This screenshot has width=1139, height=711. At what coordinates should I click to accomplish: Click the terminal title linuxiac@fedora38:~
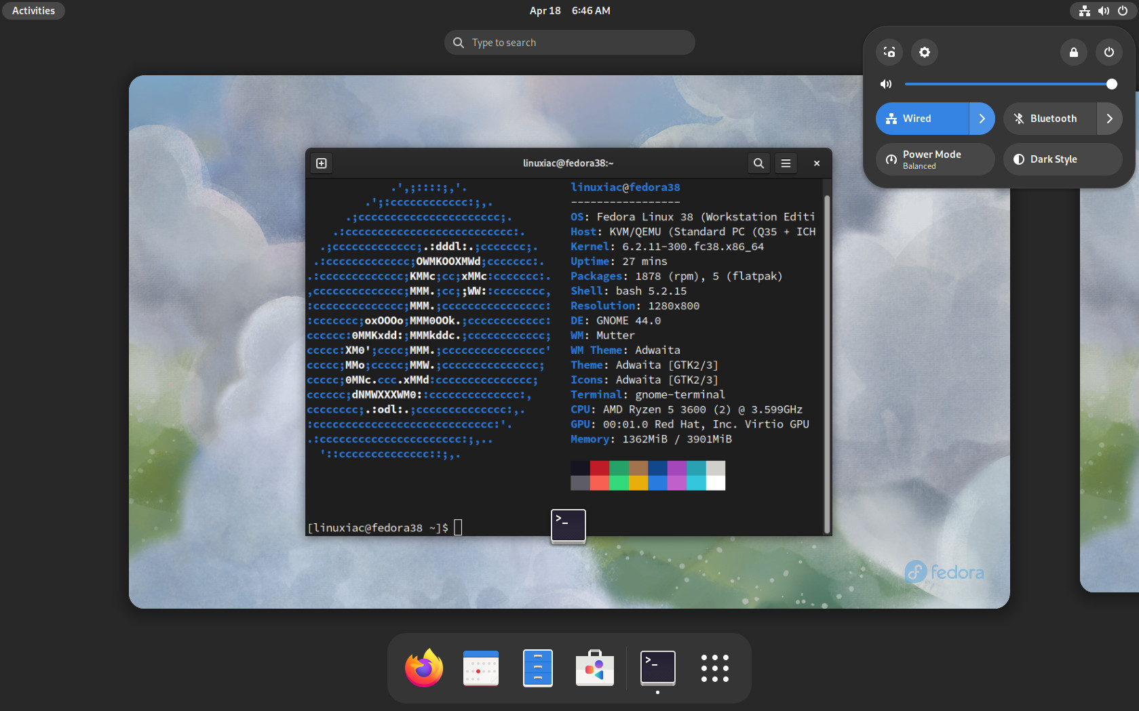568,163
